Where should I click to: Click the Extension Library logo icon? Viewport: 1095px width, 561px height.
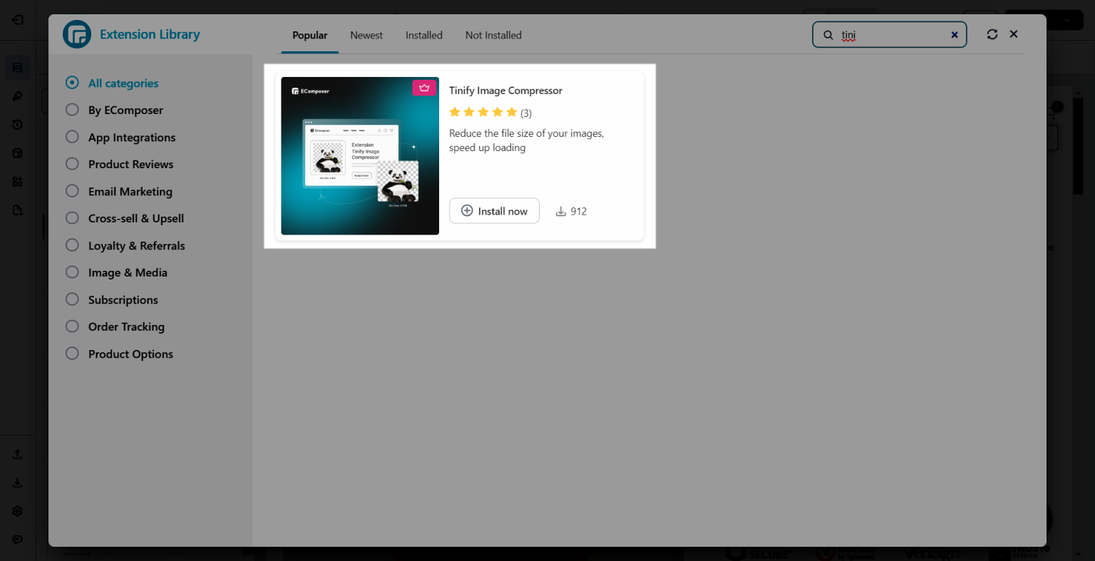coord(77,34)
